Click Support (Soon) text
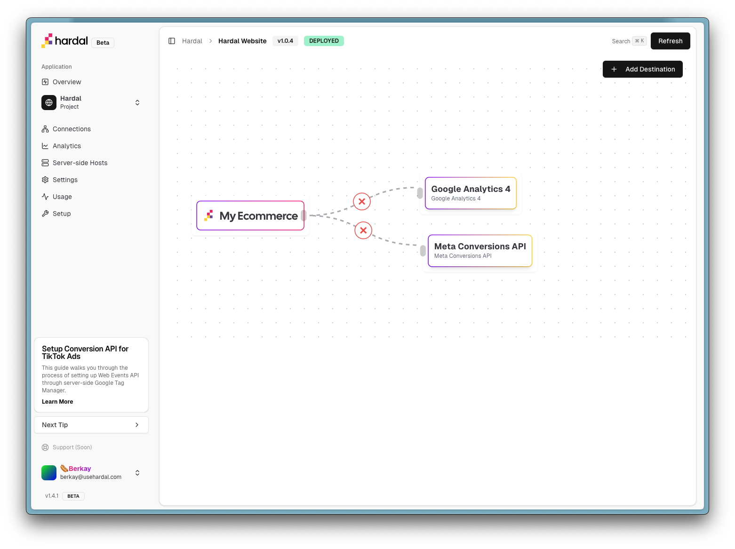Screen dimensions: 735x549 (x=72, y=447)
